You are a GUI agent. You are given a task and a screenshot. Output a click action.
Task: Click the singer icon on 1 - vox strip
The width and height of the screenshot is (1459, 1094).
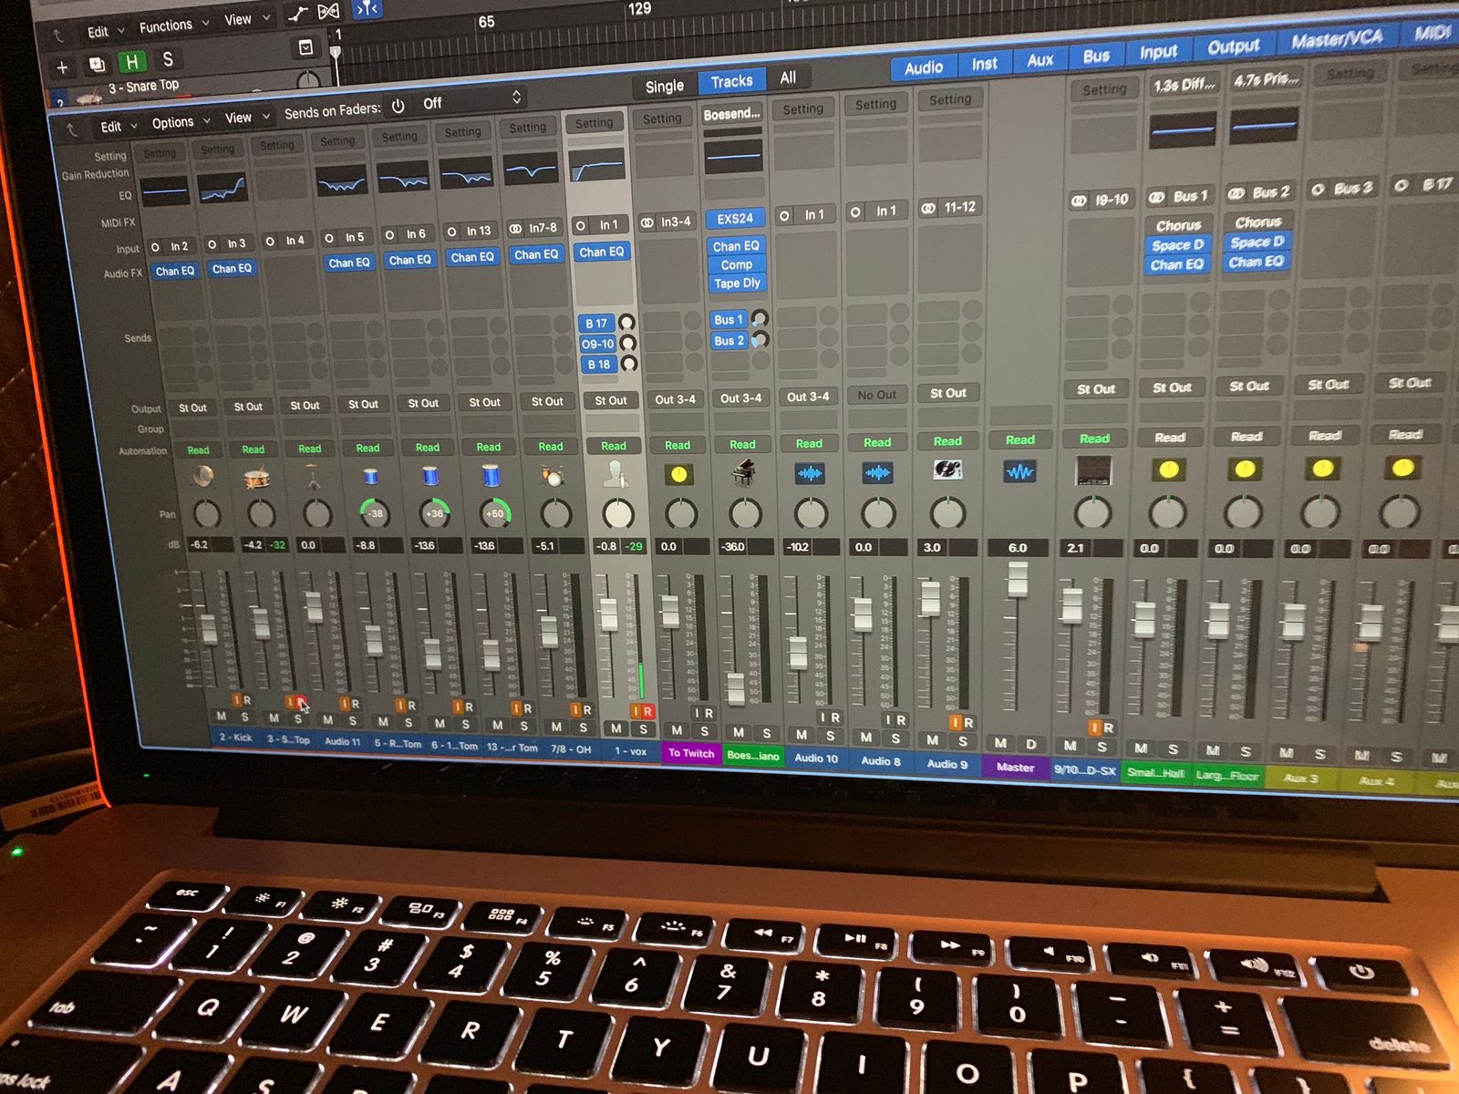[616, 474]
